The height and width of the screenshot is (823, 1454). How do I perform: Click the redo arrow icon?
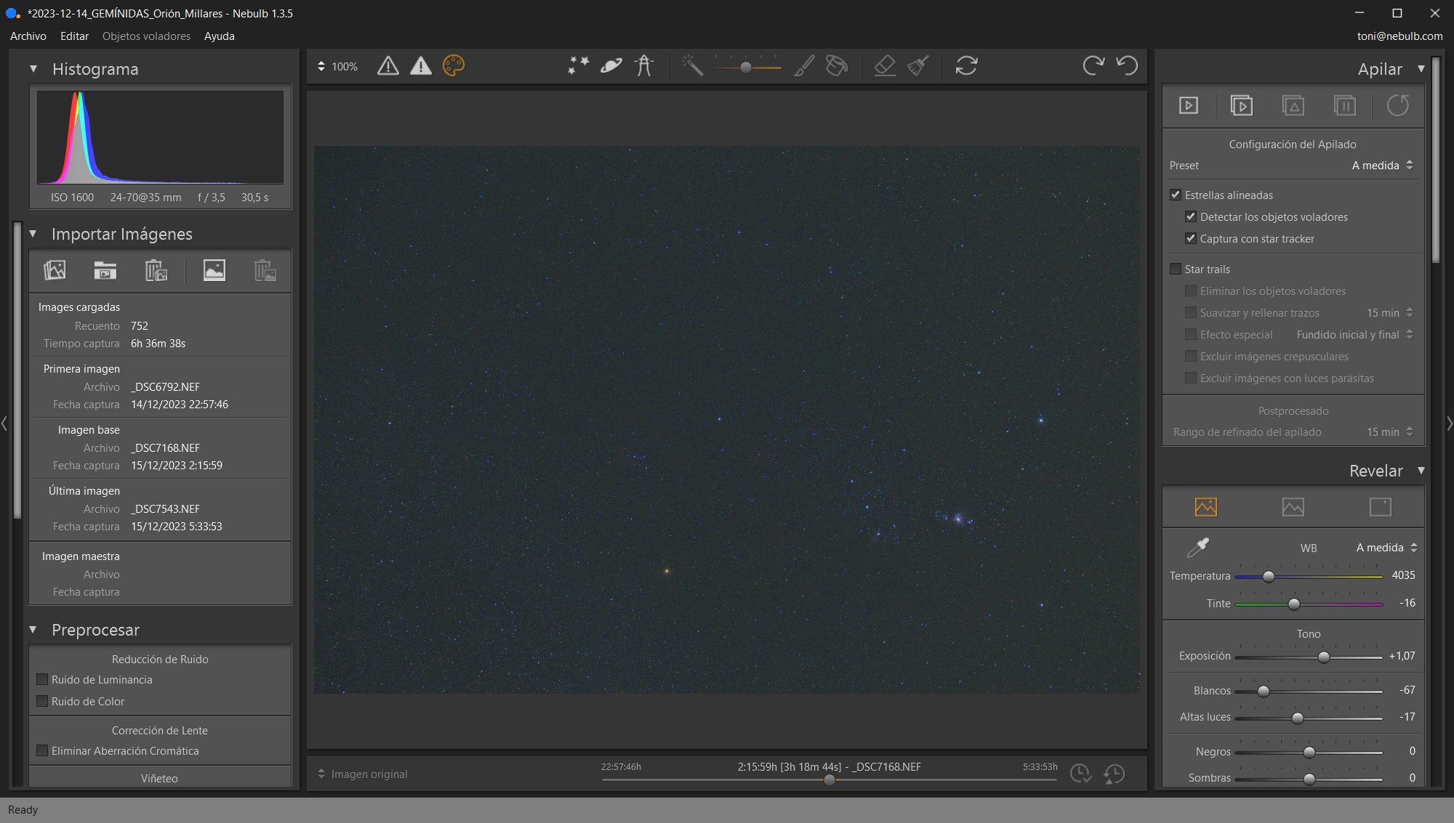(x=1093, y=66)
